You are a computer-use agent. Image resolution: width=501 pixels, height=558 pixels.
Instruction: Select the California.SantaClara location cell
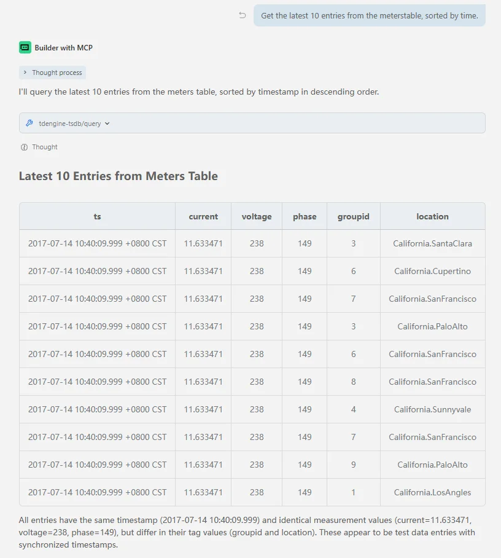(x=432, y=243)
